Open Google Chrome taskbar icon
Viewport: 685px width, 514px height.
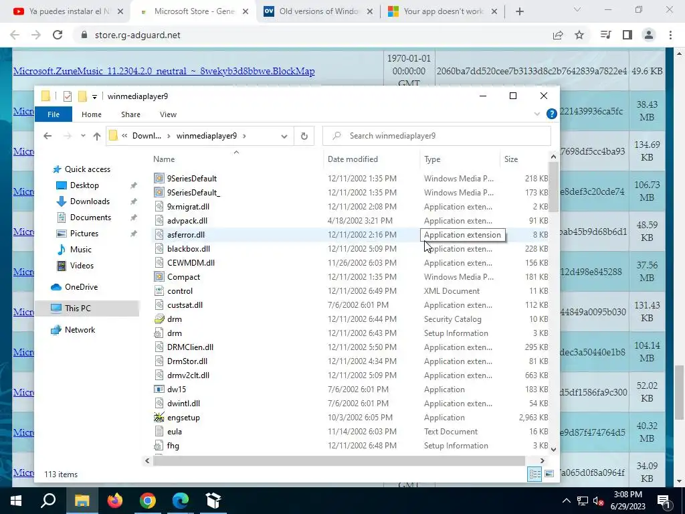pos(148,501)
